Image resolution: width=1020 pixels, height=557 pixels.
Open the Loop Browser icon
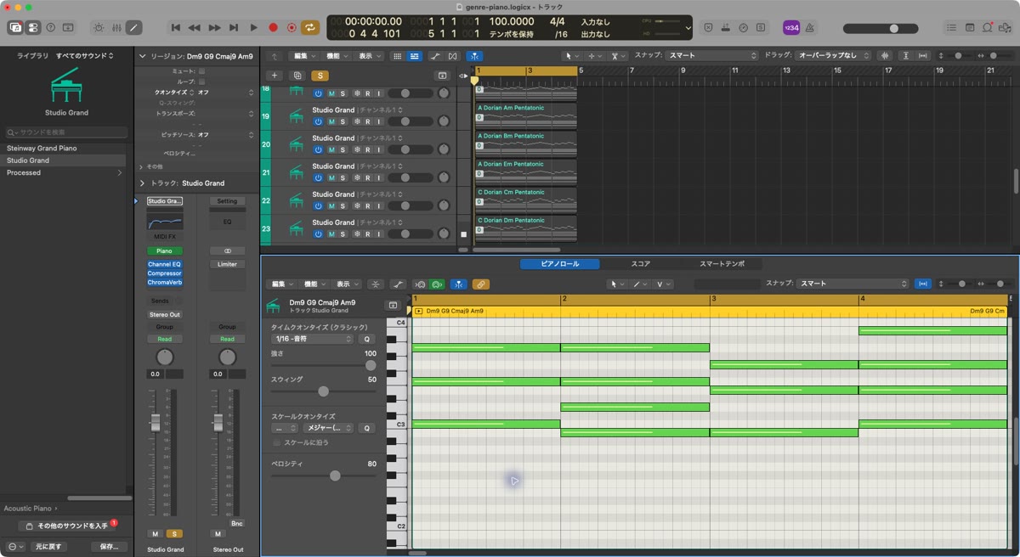988,27
